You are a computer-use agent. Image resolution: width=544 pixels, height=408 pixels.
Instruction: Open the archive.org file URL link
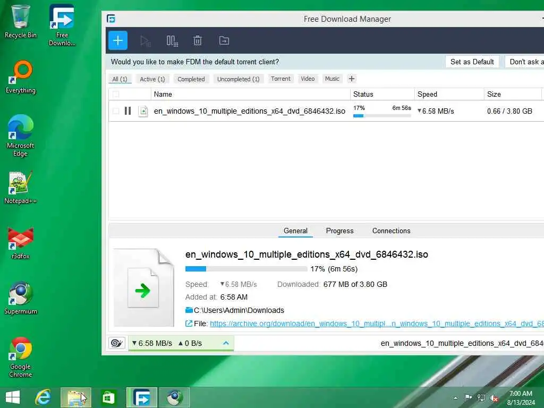pos(377,324)
